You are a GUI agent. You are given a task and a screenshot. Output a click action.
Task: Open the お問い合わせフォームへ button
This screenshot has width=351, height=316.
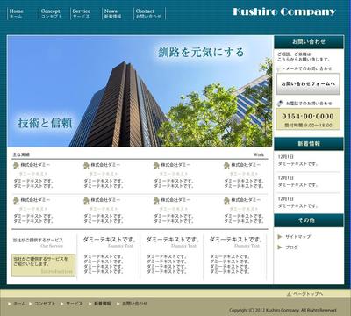coord(308,84)
